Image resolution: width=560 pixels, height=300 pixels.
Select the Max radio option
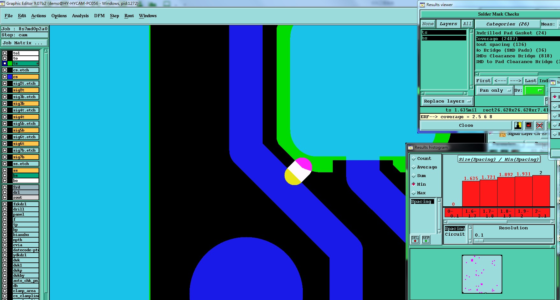pos(414,193)
